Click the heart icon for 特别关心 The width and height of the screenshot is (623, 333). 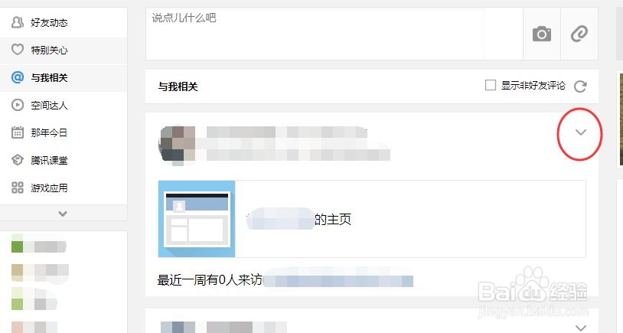[x=18, y=50]
